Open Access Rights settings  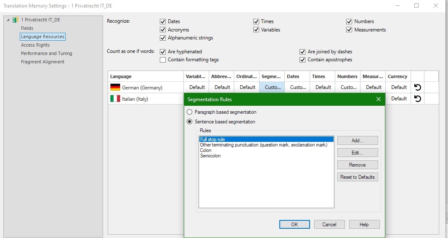point(35,45)
